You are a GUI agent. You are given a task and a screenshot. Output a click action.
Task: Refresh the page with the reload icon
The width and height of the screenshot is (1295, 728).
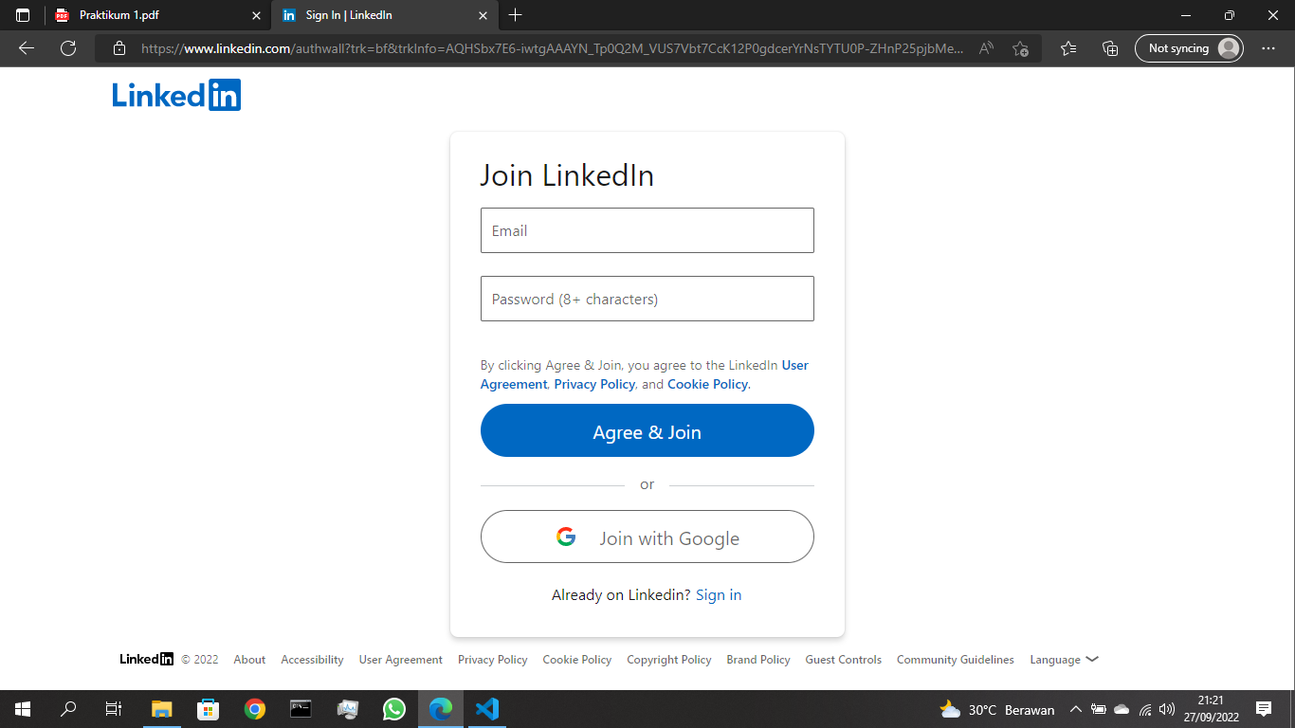click(68, 48)
